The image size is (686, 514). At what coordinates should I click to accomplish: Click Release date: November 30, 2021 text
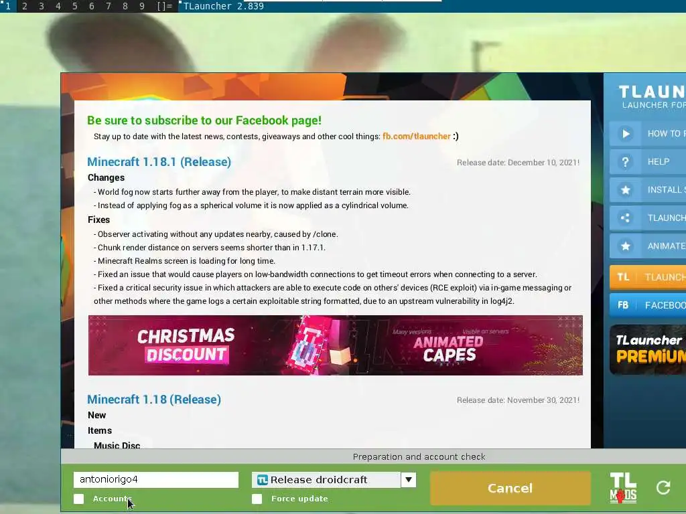click(x=518, y=400)
